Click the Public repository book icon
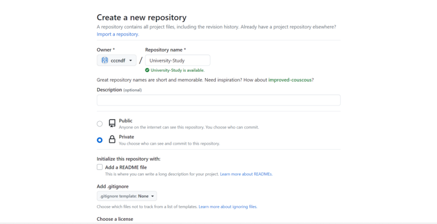This screenshot has height=224, width=437. click(x=112, y=123)
